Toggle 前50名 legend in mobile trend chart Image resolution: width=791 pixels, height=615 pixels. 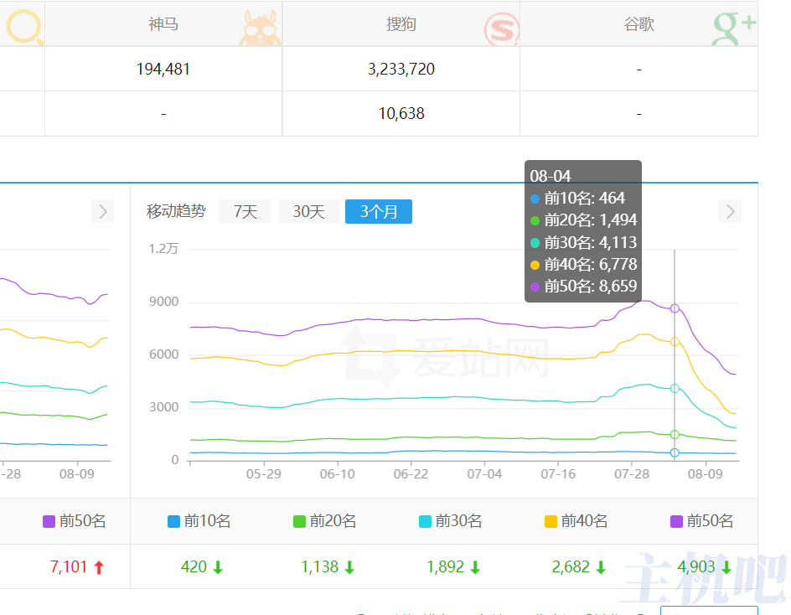click(x=701, y=520)
